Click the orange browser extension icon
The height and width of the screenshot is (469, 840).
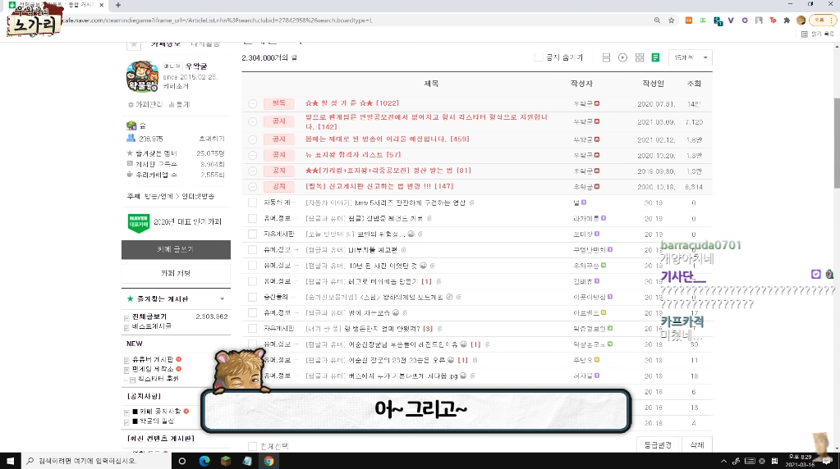[x=688, y=20]
